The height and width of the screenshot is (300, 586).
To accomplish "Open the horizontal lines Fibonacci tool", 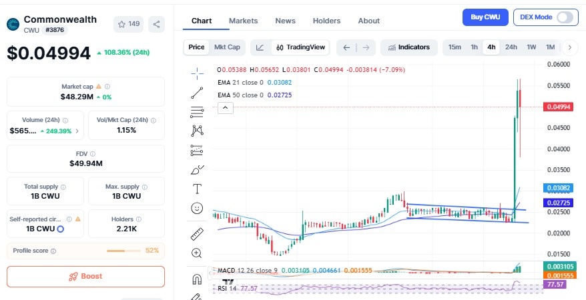I will tap(197, 112).
